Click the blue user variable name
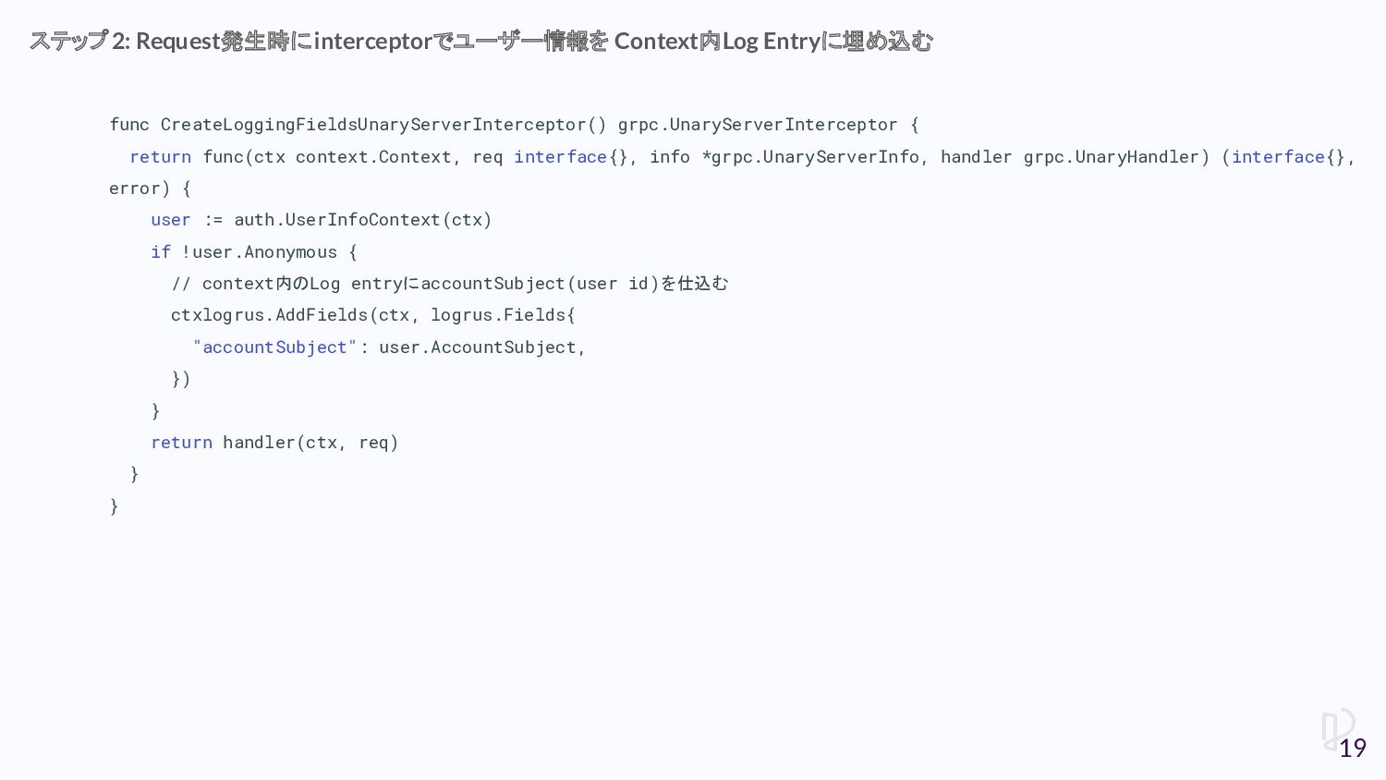This screenshot has height=780, width=1386. coord(171,220)
